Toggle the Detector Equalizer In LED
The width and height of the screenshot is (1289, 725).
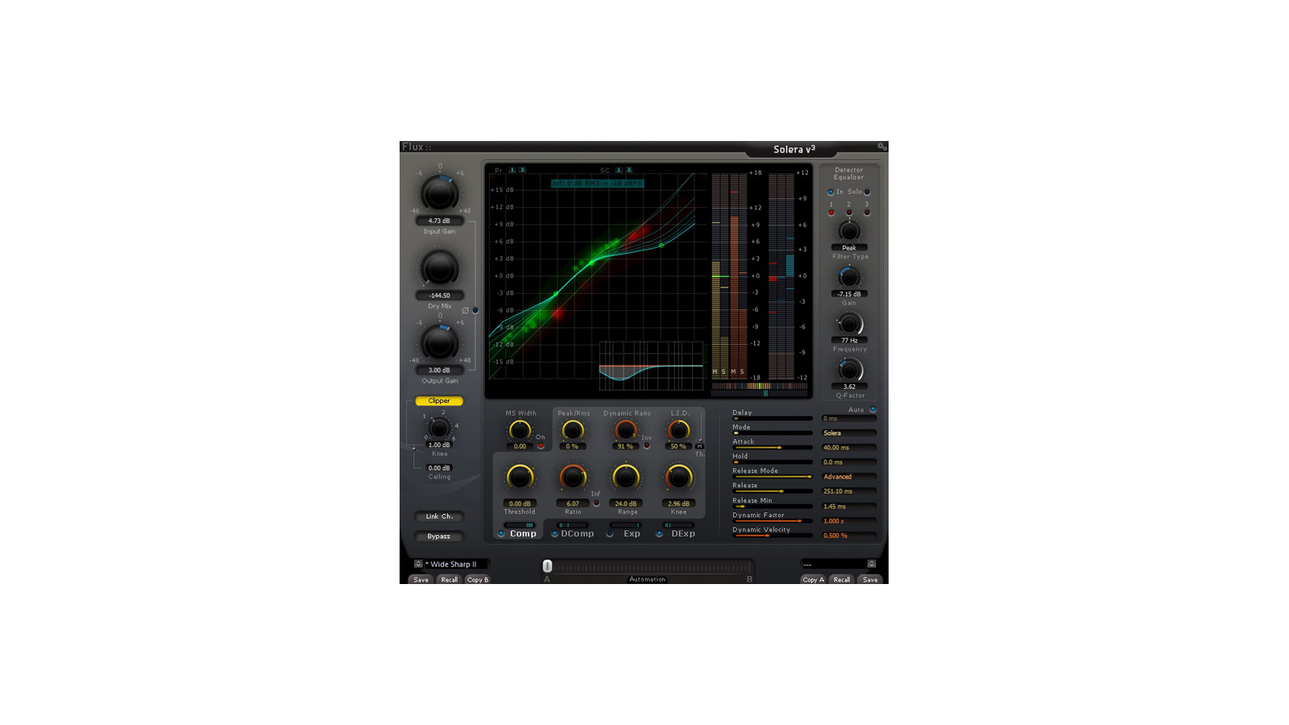831,192
